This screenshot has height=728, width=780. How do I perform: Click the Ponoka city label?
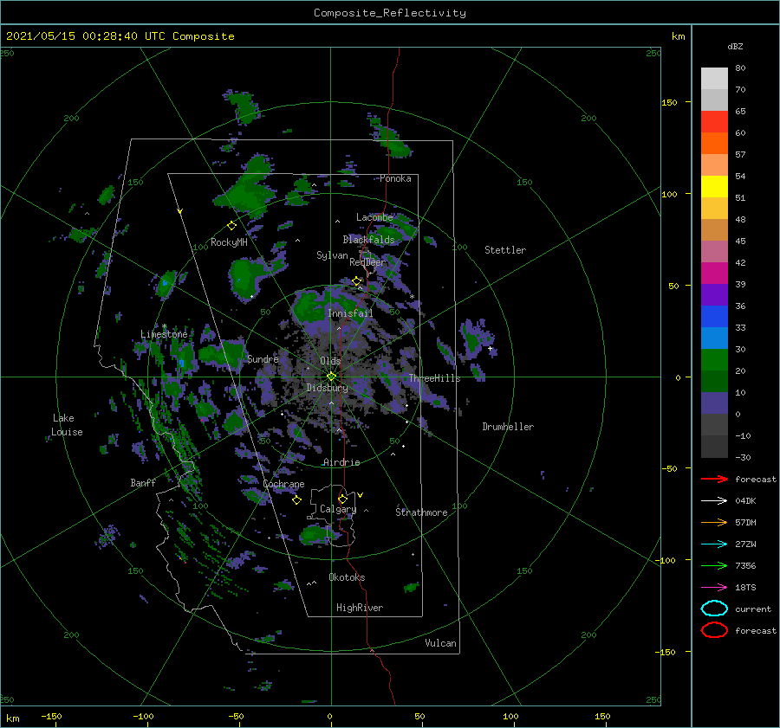pyautogui.click(x=395, y=178)
